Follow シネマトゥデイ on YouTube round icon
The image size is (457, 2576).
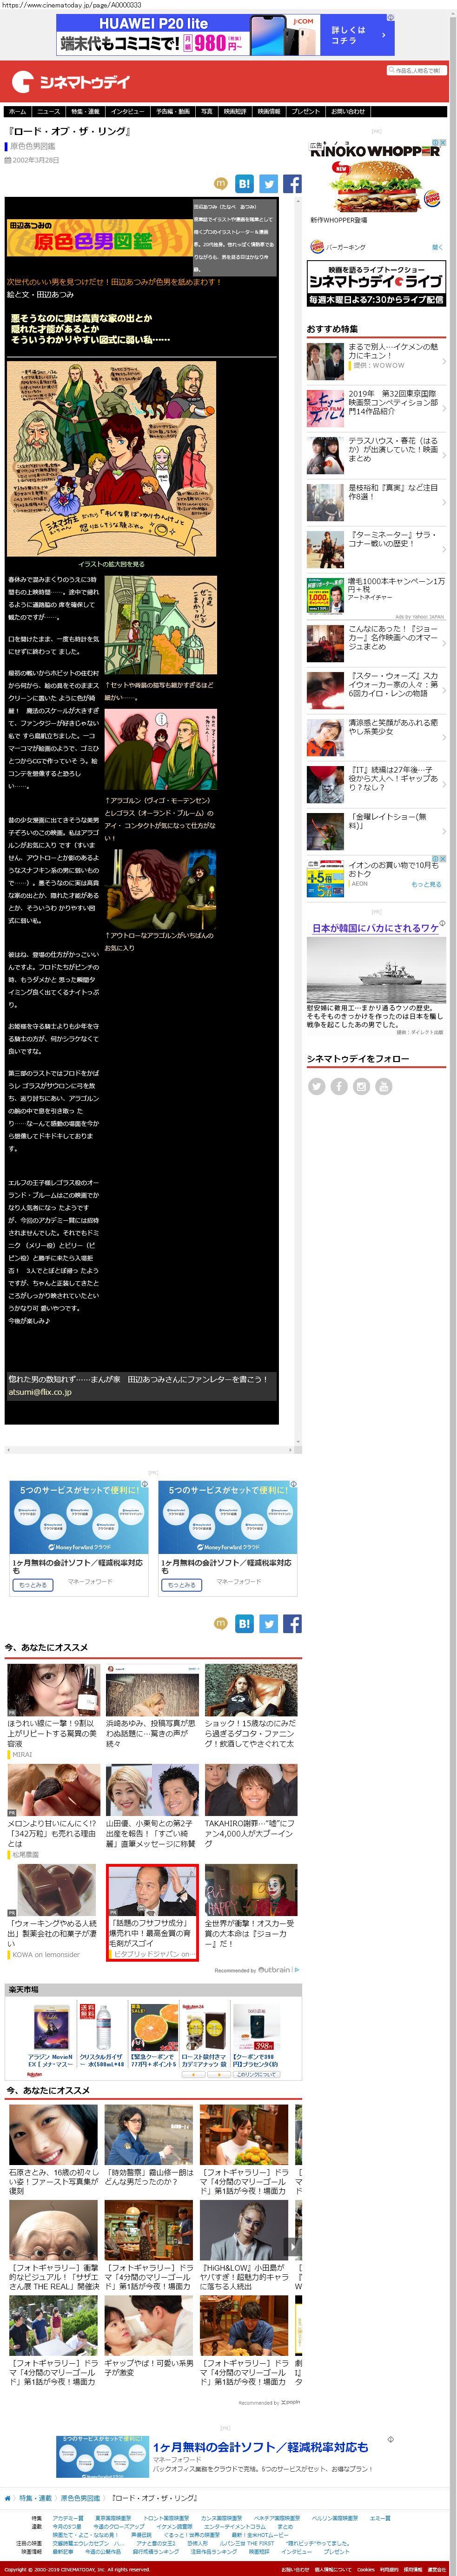coord(383,1086)
